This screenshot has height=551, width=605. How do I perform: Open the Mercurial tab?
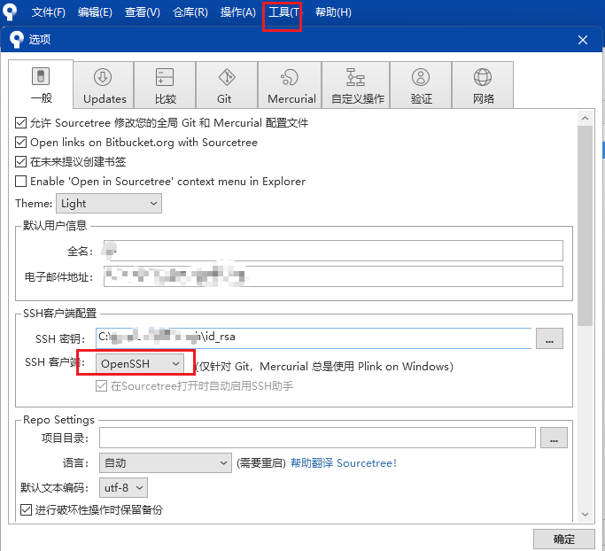click(290, 85)
